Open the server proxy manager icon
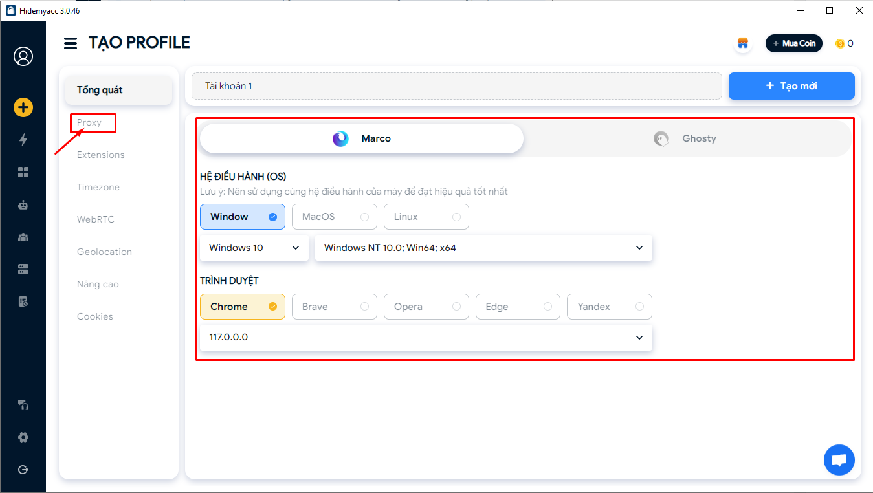Screen dimensions: 873x493 [23, 269]
